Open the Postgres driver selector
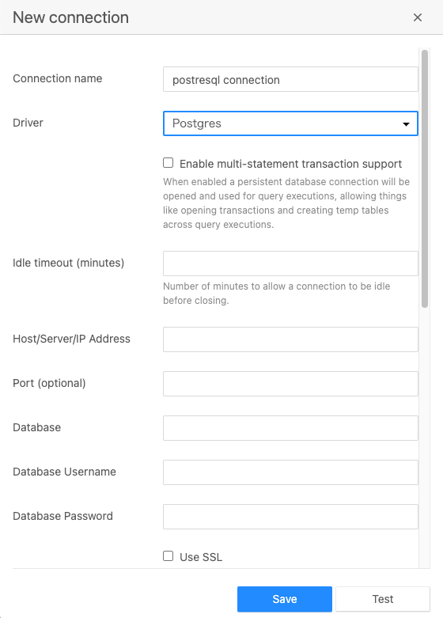The image size is (443, 618). (290, 123)
